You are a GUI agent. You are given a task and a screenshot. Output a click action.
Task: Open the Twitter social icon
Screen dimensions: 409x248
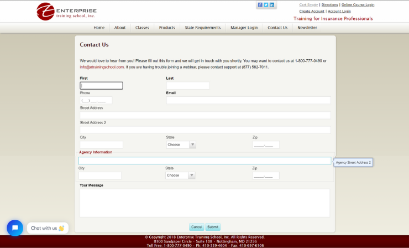click(x=266, y=5)
